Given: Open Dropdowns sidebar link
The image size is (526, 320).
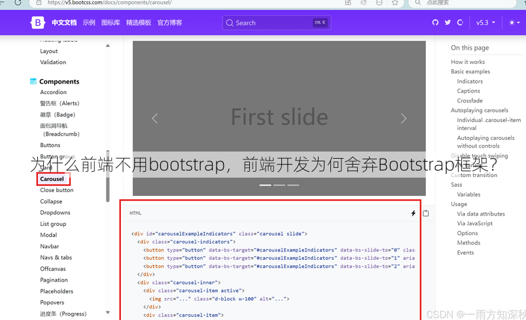Looking at the screenshot, I should 56,212.
